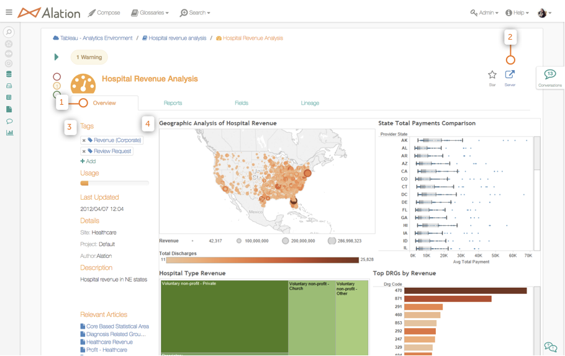Viewport: 565px width, 356px height.
Task: Click the Top DRGs chart scrollbar
Action: pyautogui.click(x=537, y=321)
